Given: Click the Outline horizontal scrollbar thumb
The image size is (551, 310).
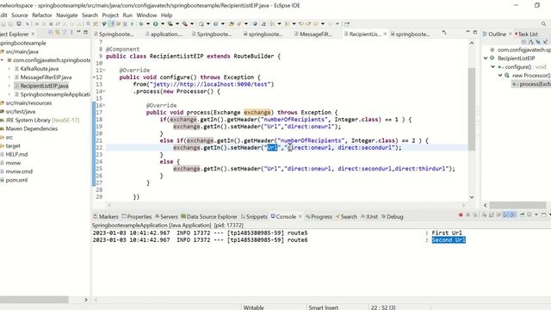Looking at the screenshot, I should (x=517, y=205).
